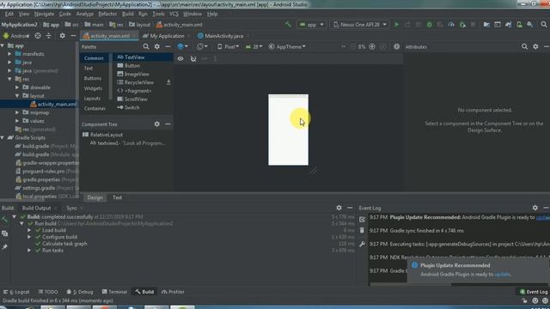The height and width of the screenshot is (309, 550).
Task: Open Project Structure folder icon in the toolbar
Action: point(486,25)
